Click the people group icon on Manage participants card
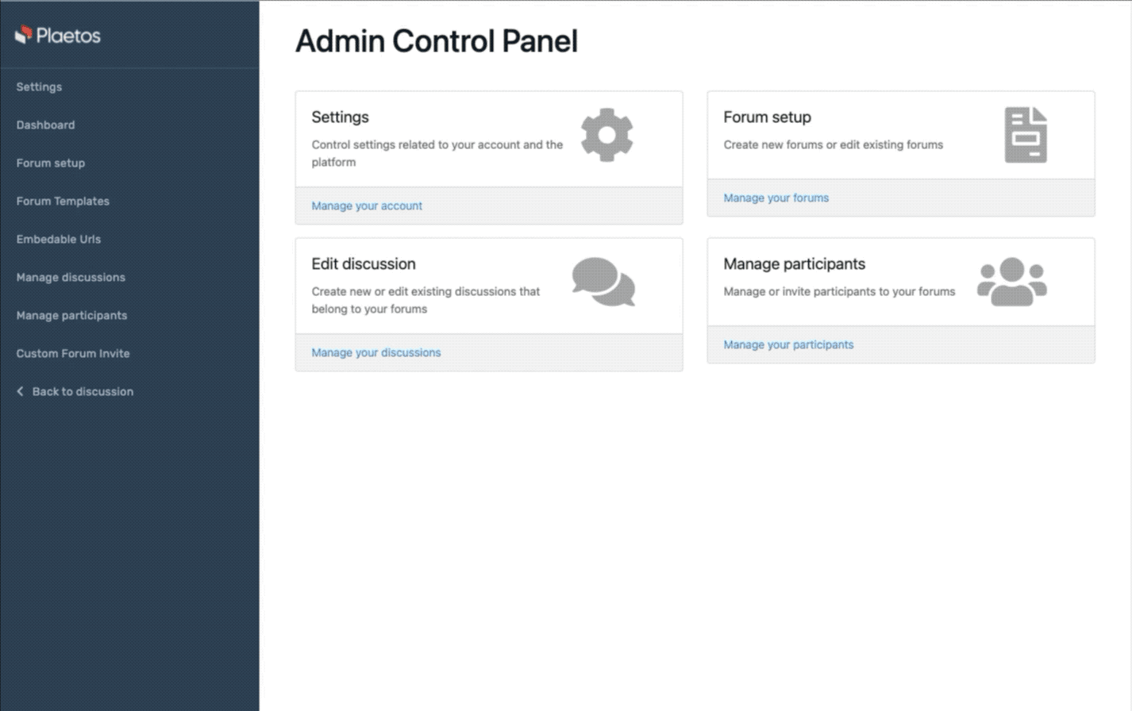This screenshot has width=1132, height=711. (1011, 282)
